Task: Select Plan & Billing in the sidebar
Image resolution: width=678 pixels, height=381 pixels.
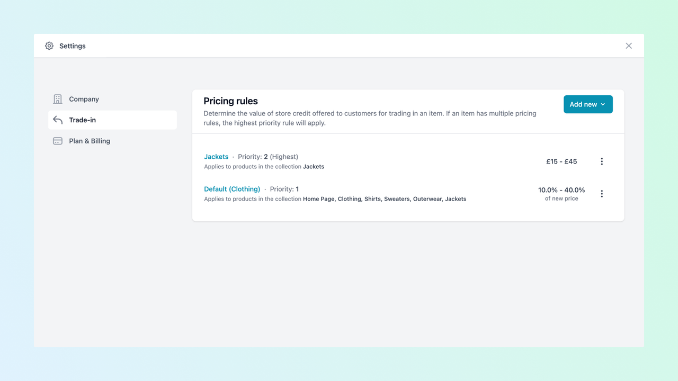Action: click(90, 141)
